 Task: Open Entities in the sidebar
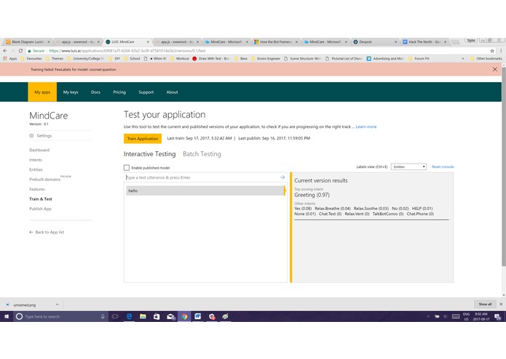point(36,169)
